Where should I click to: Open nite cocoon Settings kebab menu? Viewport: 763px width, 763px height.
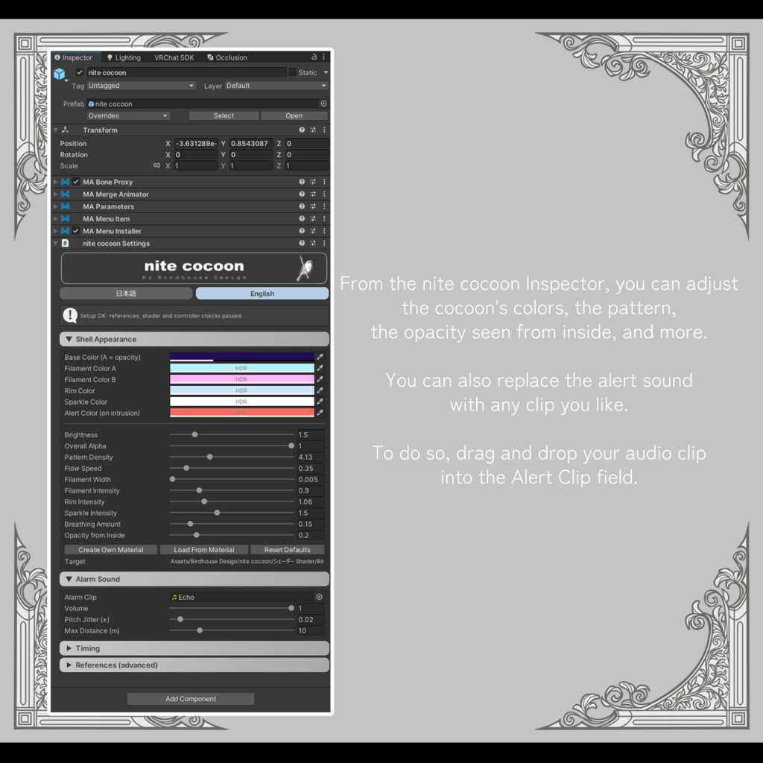(x=324, y=243)
